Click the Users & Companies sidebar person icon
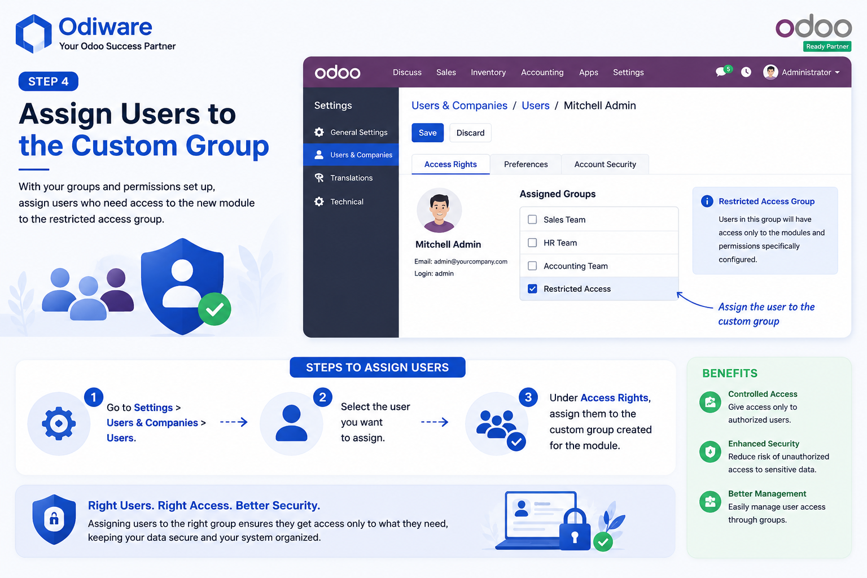The height and width of the screenshot is (578, 867). (319, 155)
